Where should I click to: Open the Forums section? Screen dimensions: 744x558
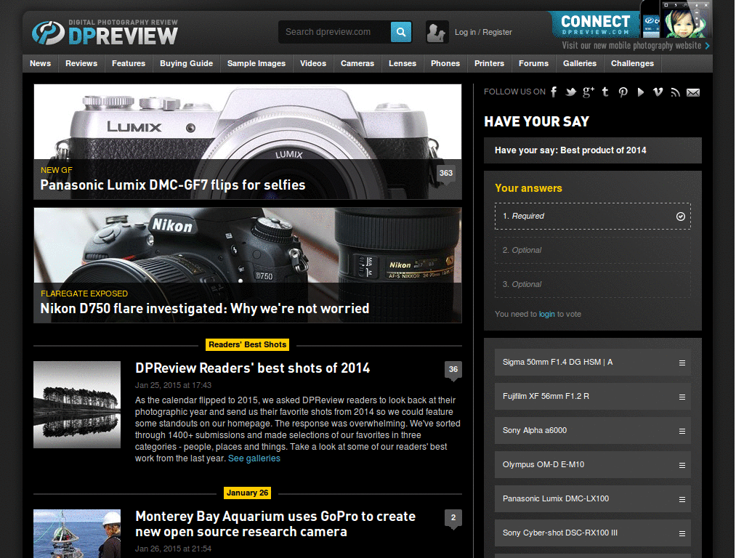pyautogui.click(x=533, y=63)
